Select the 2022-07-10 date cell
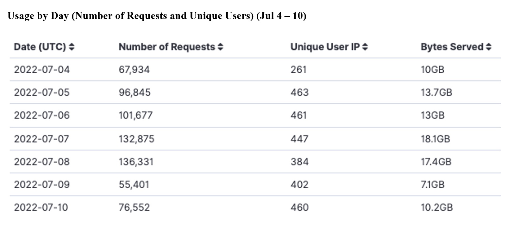Screen dimensions: 526x225 41,207
